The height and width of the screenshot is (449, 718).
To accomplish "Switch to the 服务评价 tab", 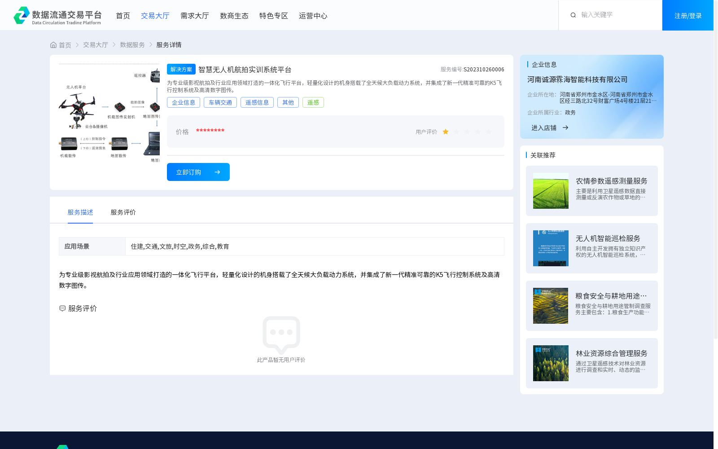I will (123, 212).
